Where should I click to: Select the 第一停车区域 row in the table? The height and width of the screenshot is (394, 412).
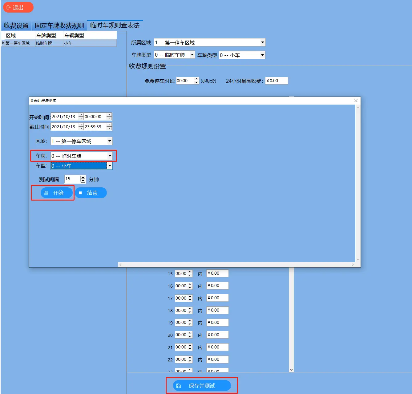coord(18,43)
